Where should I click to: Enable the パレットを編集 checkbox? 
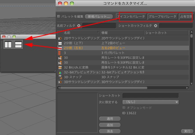(59, 17)
